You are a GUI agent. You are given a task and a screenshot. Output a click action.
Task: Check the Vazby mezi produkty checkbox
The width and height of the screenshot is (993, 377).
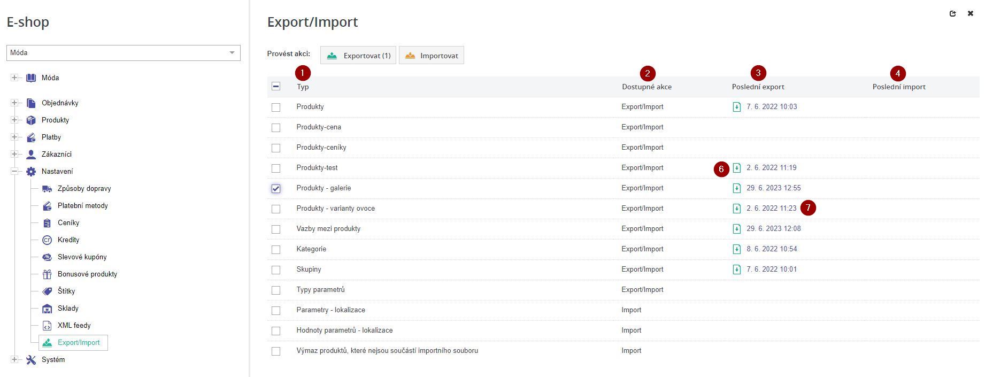click(276, 229)
